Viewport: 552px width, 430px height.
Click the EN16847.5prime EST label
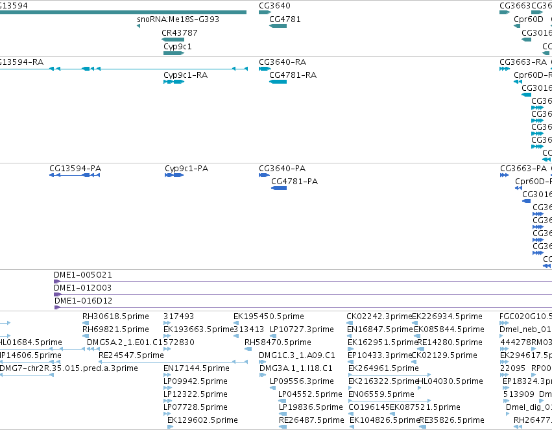[380, 329]
